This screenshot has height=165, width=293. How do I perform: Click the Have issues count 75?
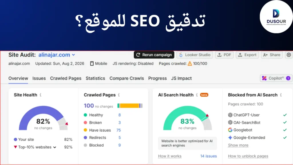[118, 130]
